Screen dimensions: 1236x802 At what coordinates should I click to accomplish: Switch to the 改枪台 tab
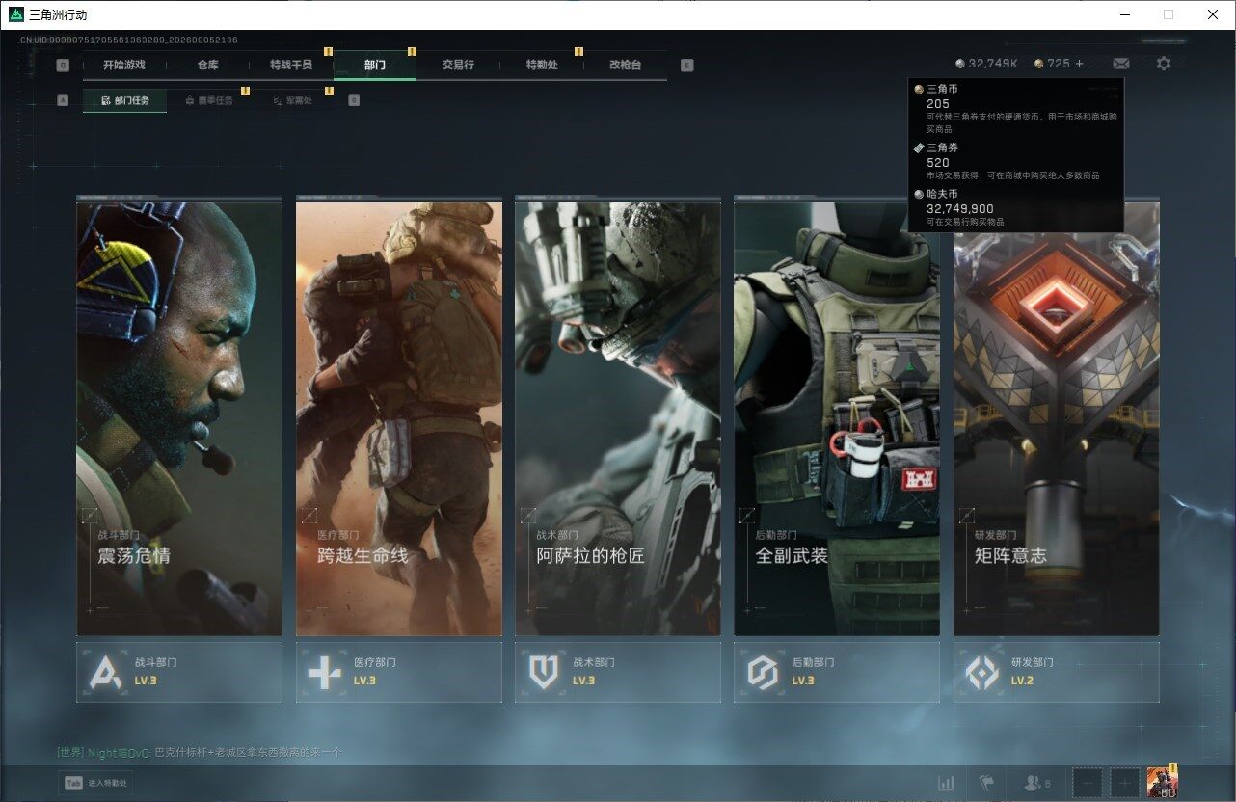(625, 65)
